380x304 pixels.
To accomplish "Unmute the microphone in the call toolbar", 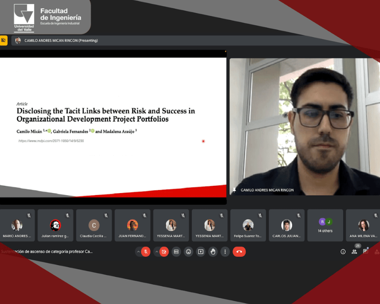I will click(x=146, y=252).
